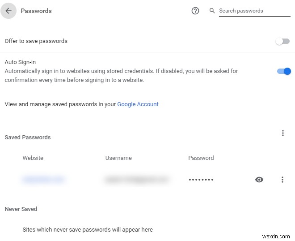
Task: Open the Google Account link
Action: click(138, 104)
